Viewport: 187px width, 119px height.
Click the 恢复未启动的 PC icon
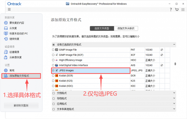pos(6,33)
